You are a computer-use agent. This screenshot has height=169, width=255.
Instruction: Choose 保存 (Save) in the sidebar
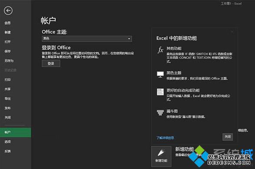pos(7,51)
